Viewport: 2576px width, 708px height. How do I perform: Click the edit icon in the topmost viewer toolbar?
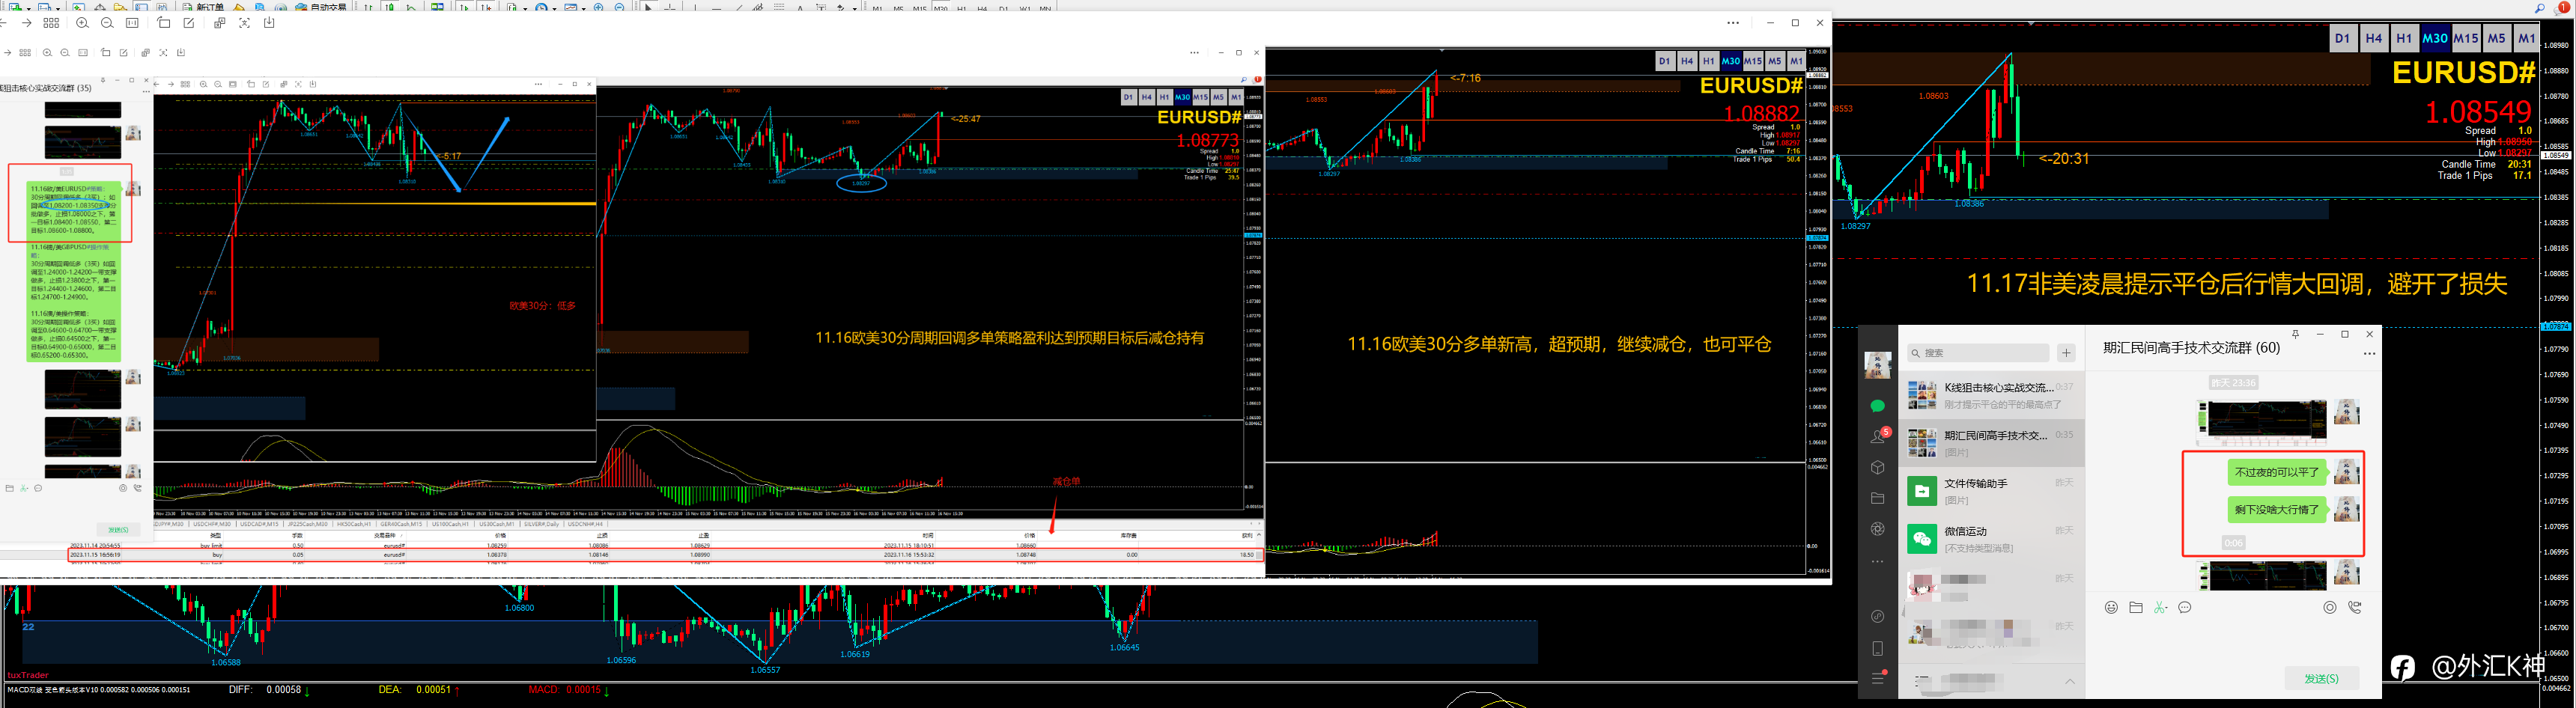click(189, 23)
